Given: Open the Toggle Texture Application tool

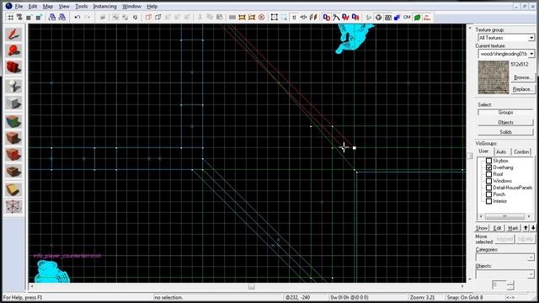Looking at the screenshot, I should click(13, 121).
